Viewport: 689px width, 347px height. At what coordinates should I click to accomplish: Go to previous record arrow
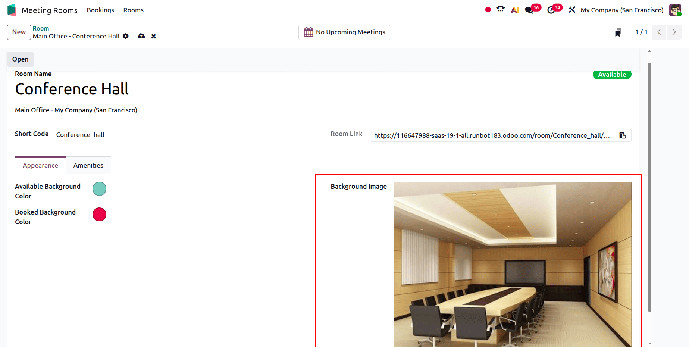(x=659, y=32)
